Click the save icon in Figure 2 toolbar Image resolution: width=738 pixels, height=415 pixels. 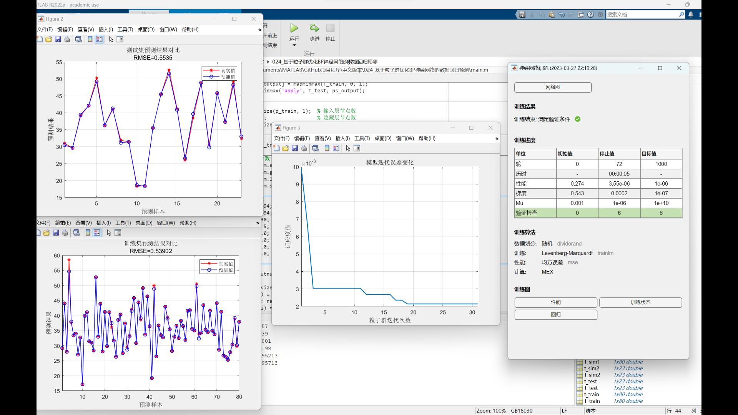[58, 39]
